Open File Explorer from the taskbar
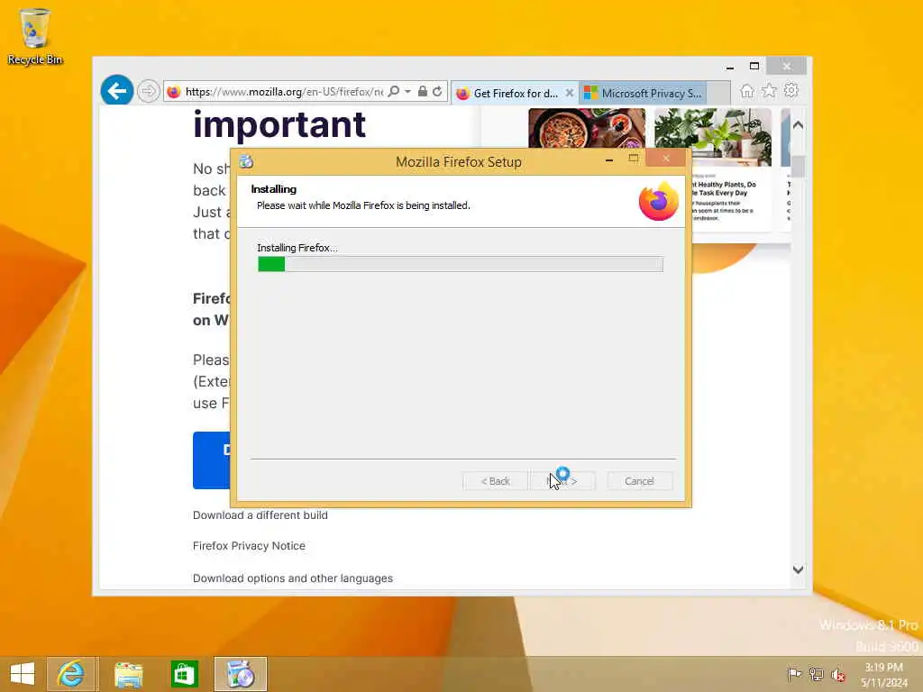Viewport: 923px width, 692px height. [128, 674]
